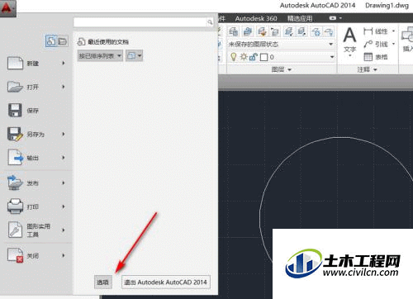Open the unsaved layer state dropdown
413x299 pixels.
[x=281, y=44]
